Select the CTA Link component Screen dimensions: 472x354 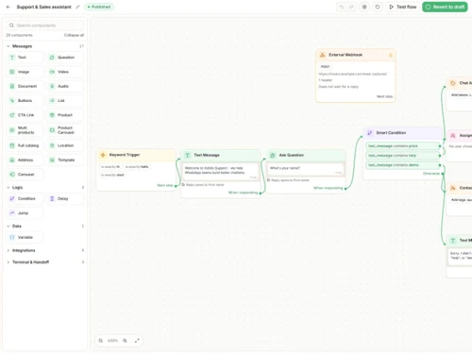click(x=25, y=115)
